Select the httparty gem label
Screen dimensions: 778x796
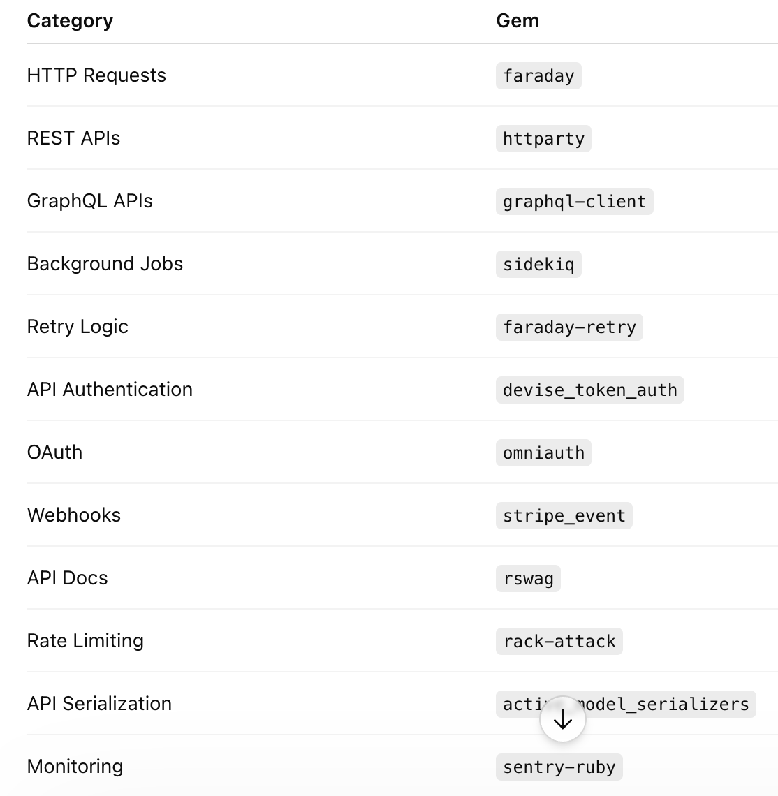(x=543, y=138)
